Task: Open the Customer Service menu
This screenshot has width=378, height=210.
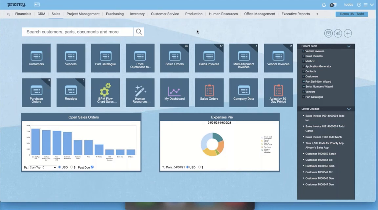Action: click(x=165, y=14)
